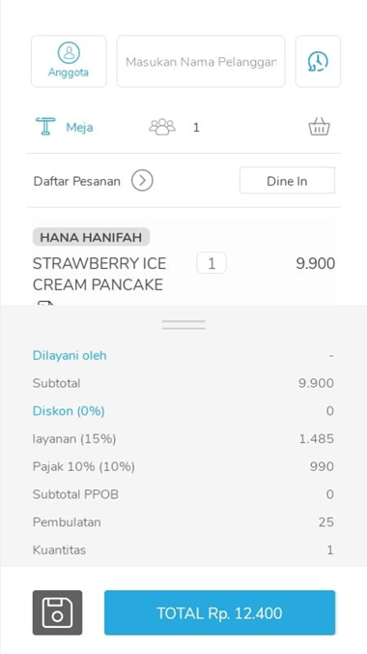Click the Masukan Nama Pelanggan field
Image resolution: width=367 pixels, height=654 pixels.
[x=201, y=61]
